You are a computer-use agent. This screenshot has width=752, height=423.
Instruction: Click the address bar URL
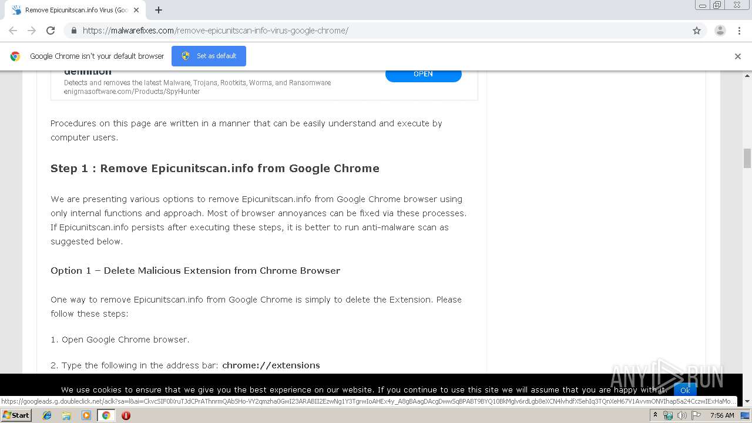click(215, 31)
